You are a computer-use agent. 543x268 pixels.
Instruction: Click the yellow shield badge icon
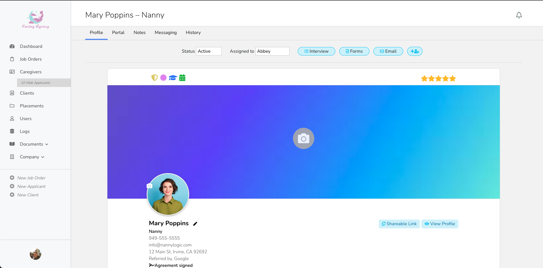pyautogui.click(x=154, y=78)
